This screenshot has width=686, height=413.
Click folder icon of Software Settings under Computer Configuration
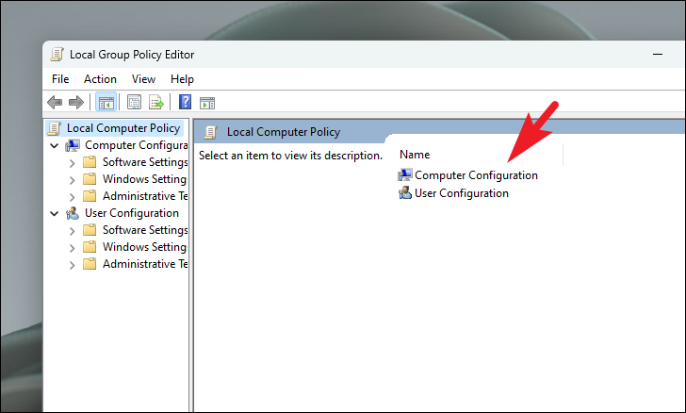[x=90, y=162]
